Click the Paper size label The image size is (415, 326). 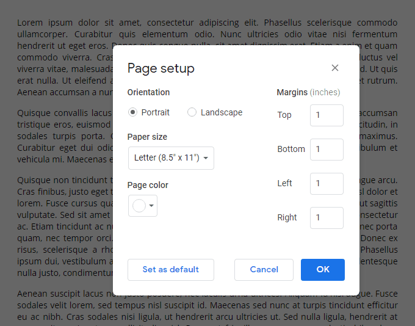point(147,137)
